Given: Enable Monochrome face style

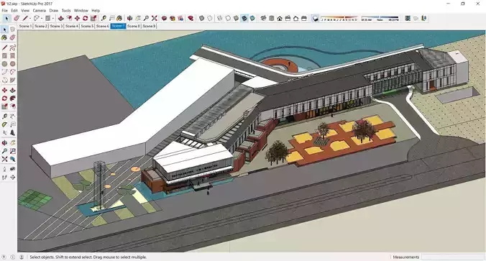Looking at the screenshot, I should (x=252, y=18).
